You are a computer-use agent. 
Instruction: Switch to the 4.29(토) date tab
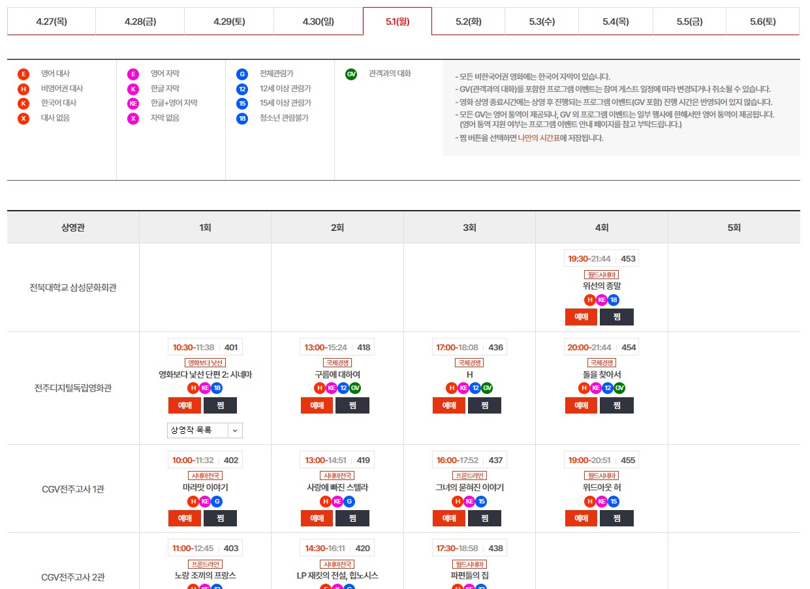pyautogui.click(x=229, y=22)
